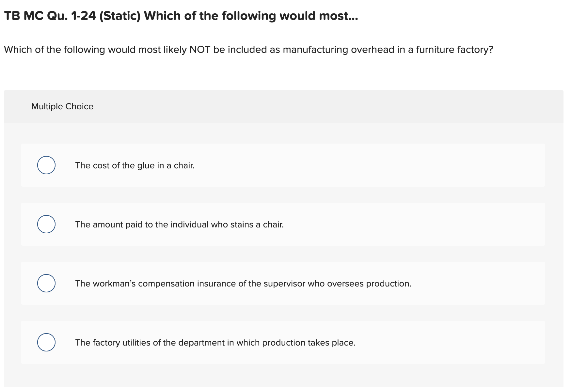Click the glue cost answer row

coord(283,165)
